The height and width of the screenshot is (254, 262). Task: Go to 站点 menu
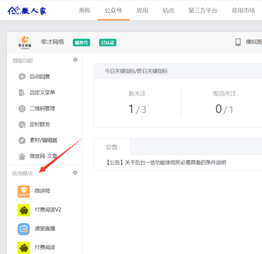[168, 11]
